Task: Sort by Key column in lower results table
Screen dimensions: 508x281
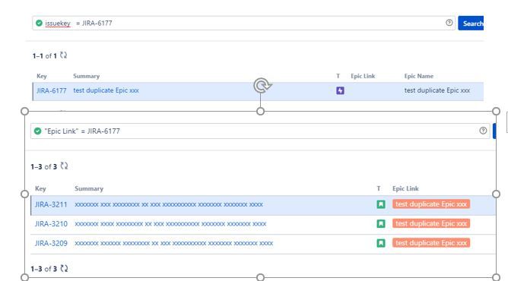Action: point(40,188)
